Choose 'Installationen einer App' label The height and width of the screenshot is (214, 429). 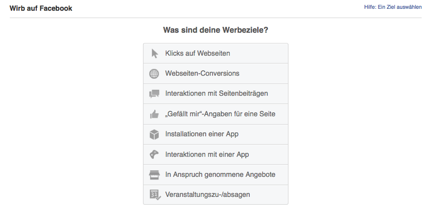pyautogui.click(x=202, y=134)
